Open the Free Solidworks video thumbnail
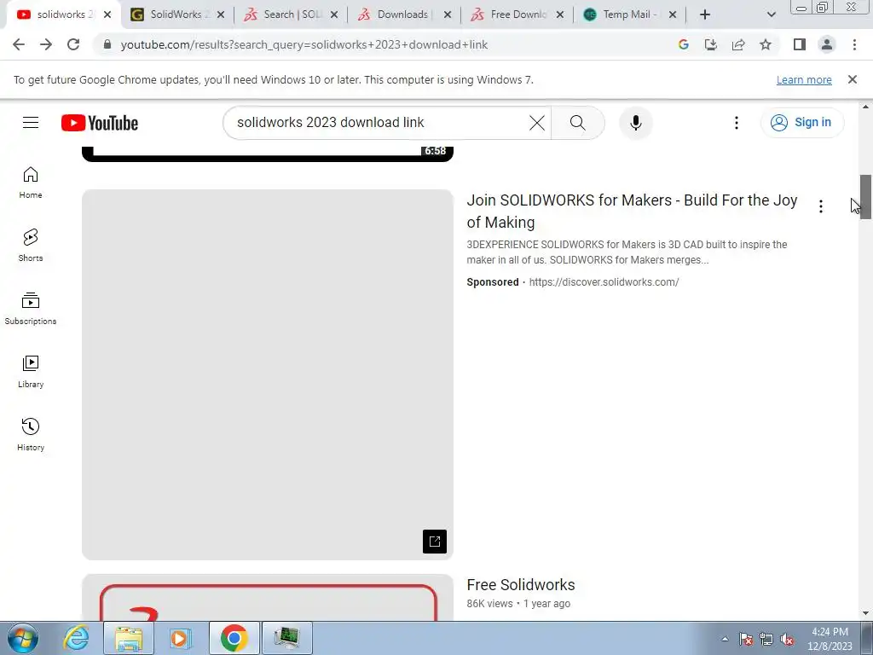Screen dimensions: 873x655 (x=267, y=598)
